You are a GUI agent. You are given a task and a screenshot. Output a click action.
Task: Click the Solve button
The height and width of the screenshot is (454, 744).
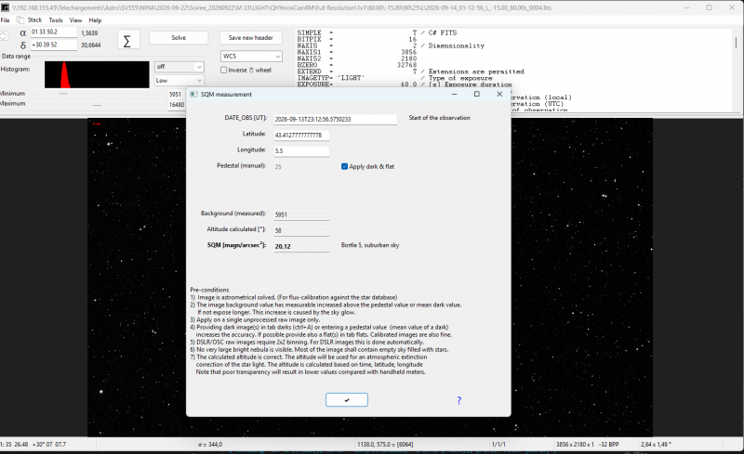coord(179,38)
